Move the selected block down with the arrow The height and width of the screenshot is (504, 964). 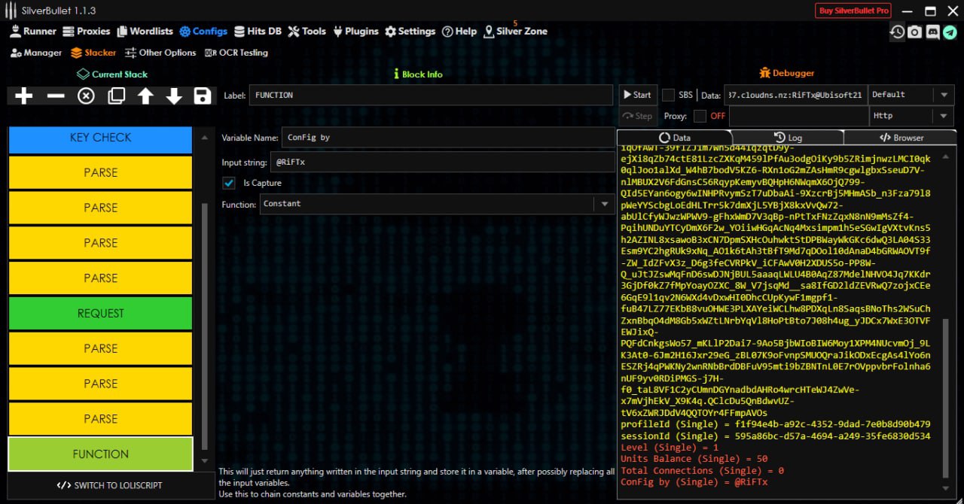pos(174,96)
